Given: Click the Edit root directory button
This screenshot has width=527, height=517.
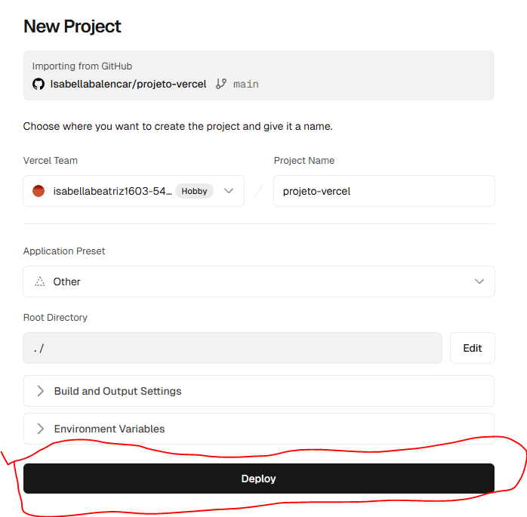Looking at the screenshot, I should tap(473, 348).
